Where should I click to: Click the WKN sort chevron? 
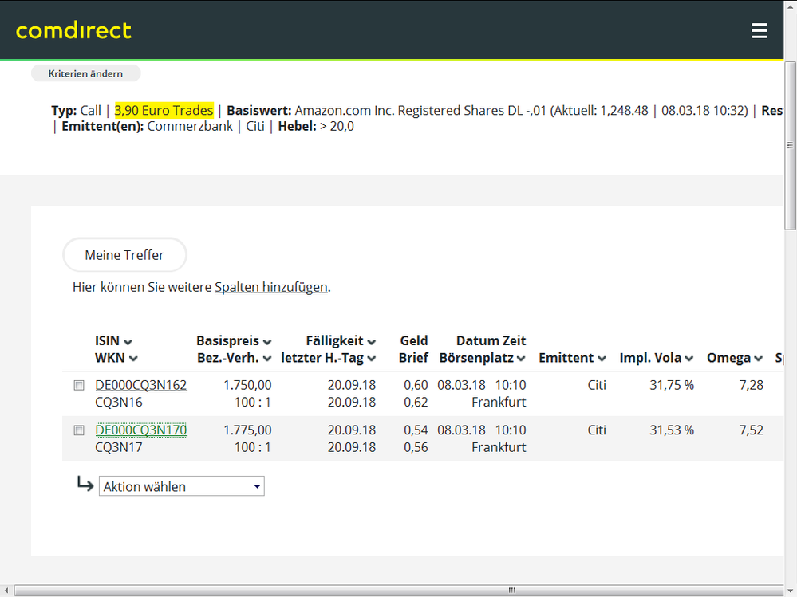(x=133, y=359)
